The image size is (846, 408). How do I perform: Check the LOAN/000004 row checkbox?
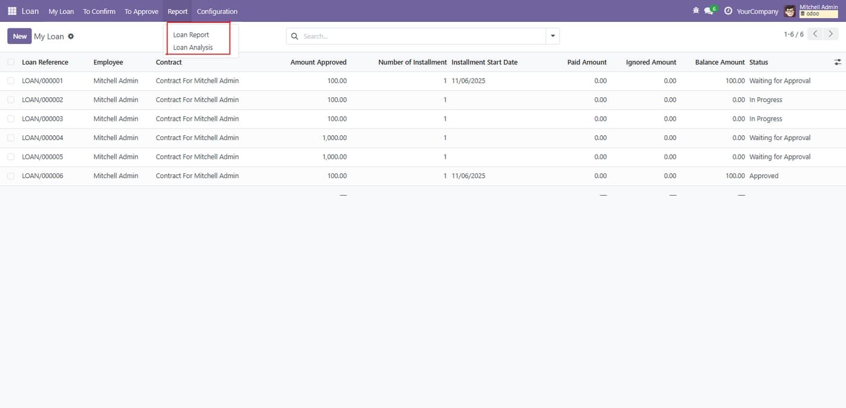click(11, 138)
